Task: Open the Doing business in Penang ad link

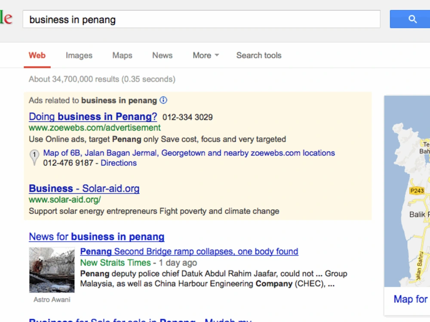Action: tap(93, 117)
